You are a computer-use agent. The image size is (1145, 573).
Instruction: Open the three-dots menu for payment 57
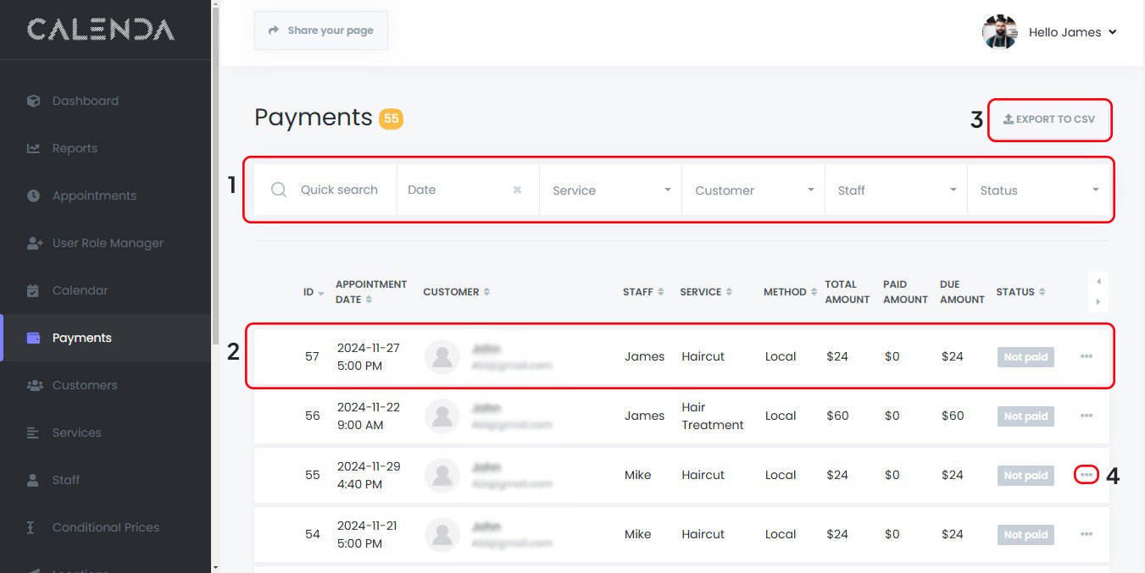coord(1086,356)
